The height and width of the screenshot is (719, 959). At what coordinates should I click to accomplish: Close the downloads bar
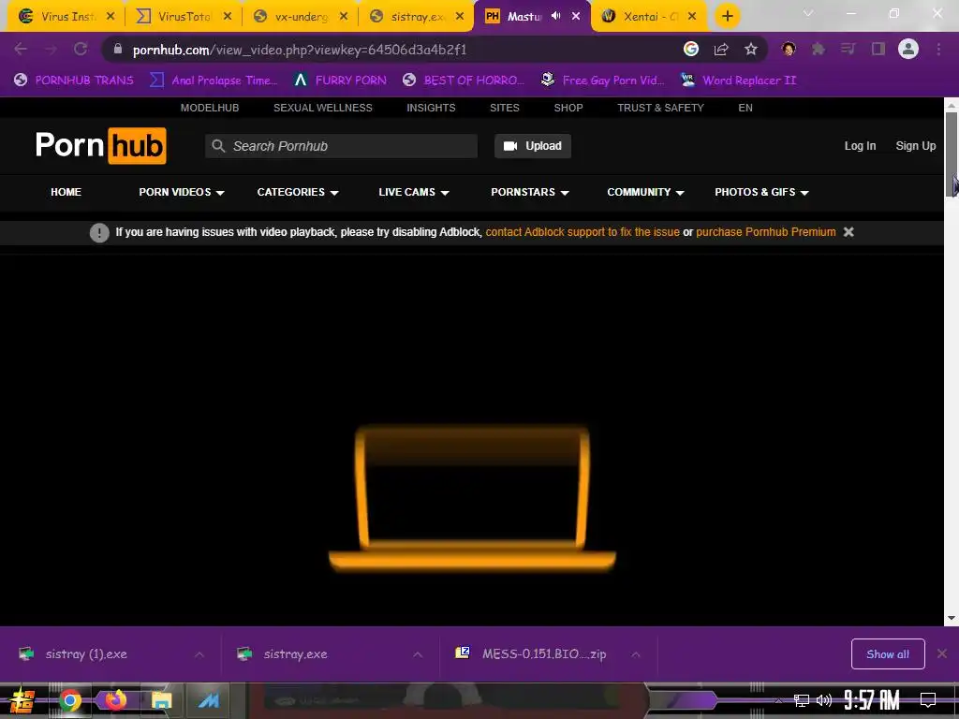pos(942,654)
